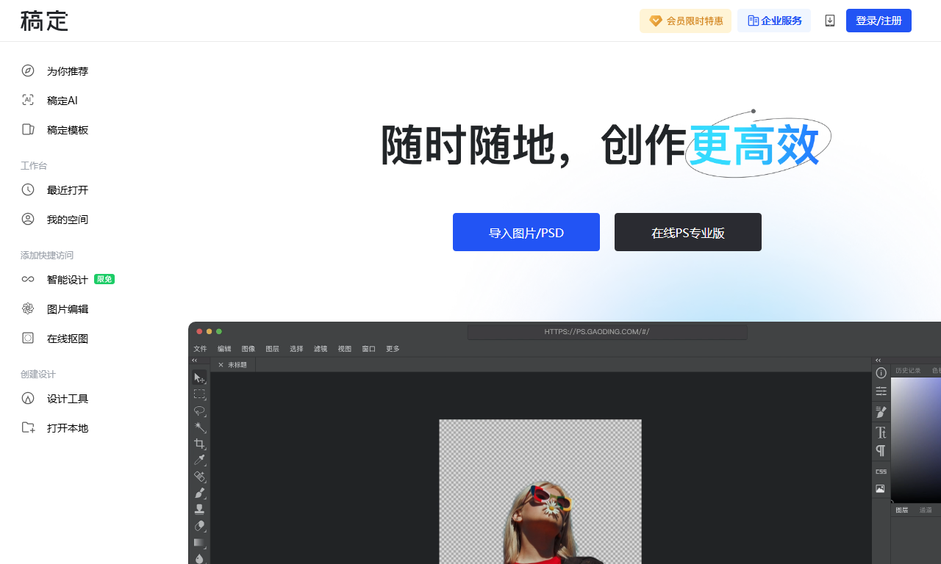Select the Move tool in preview toolbar
This screenshot has width=941, height=564.
[199, 377]
